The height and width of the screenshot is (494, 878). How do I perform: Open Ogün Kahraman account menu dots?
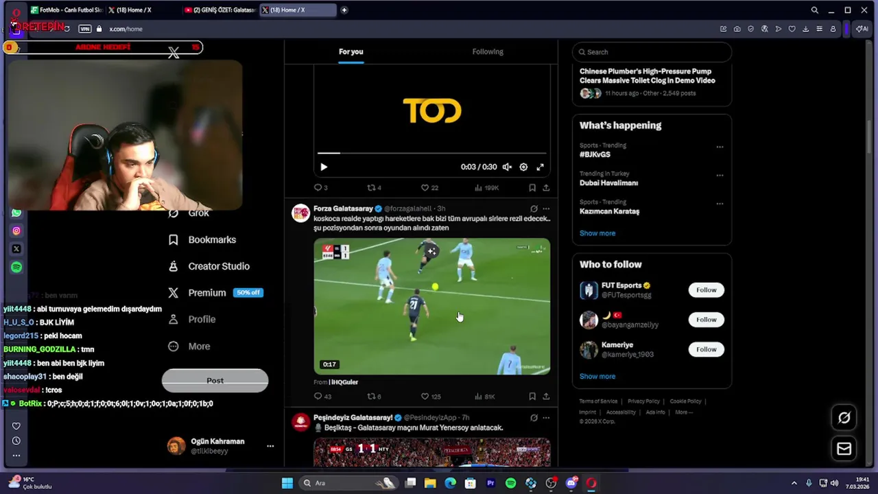tap(270, 446)
